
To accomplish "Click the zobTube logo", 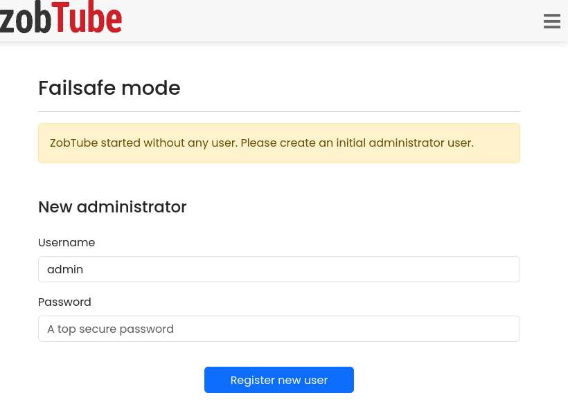I will (61, 19).
